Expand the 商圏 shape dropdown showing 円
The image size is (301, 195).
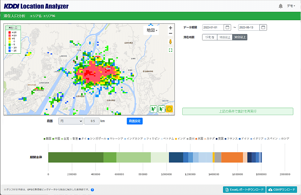click(71, 121)
